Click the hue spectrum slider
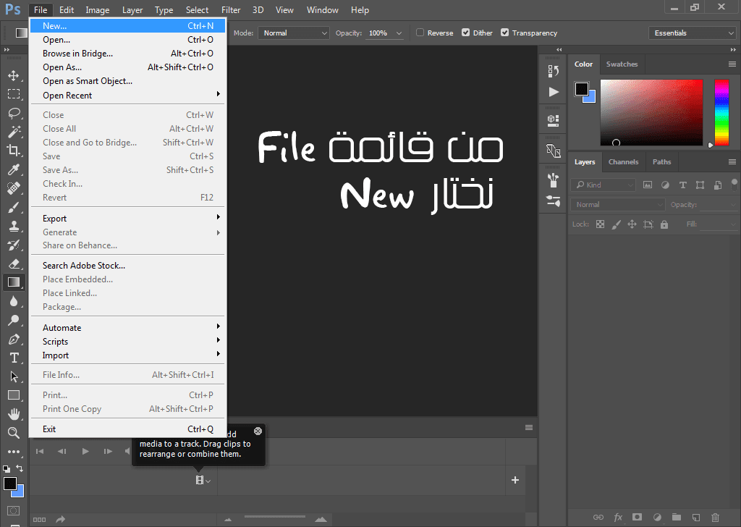 pyautogui.click(x=721, y=112)
